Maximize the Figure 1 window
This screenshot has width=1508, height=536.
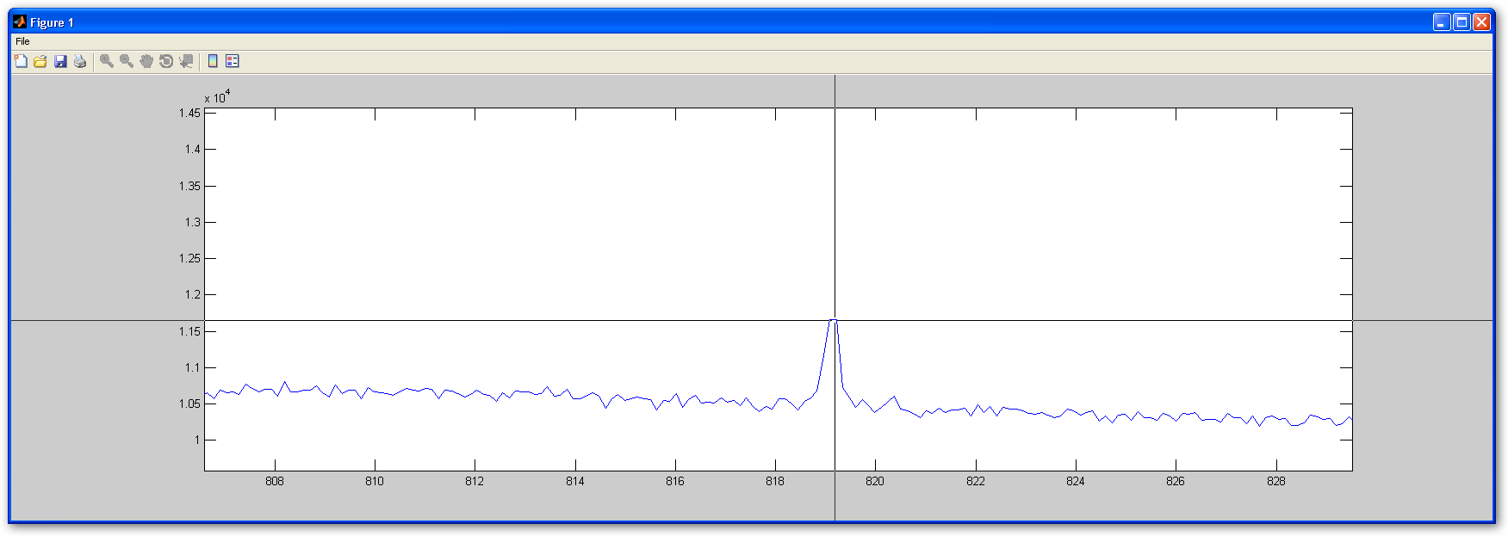coord(1461,22)
